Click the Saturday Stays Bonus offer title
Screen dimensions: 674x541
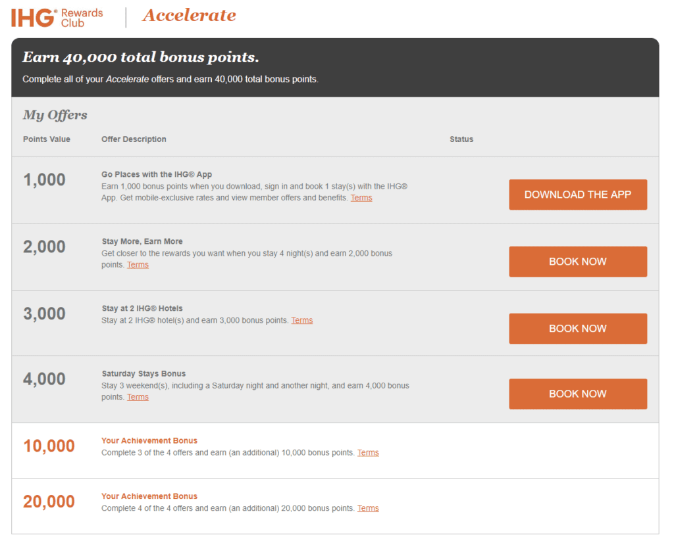click(x=143, y=374)
